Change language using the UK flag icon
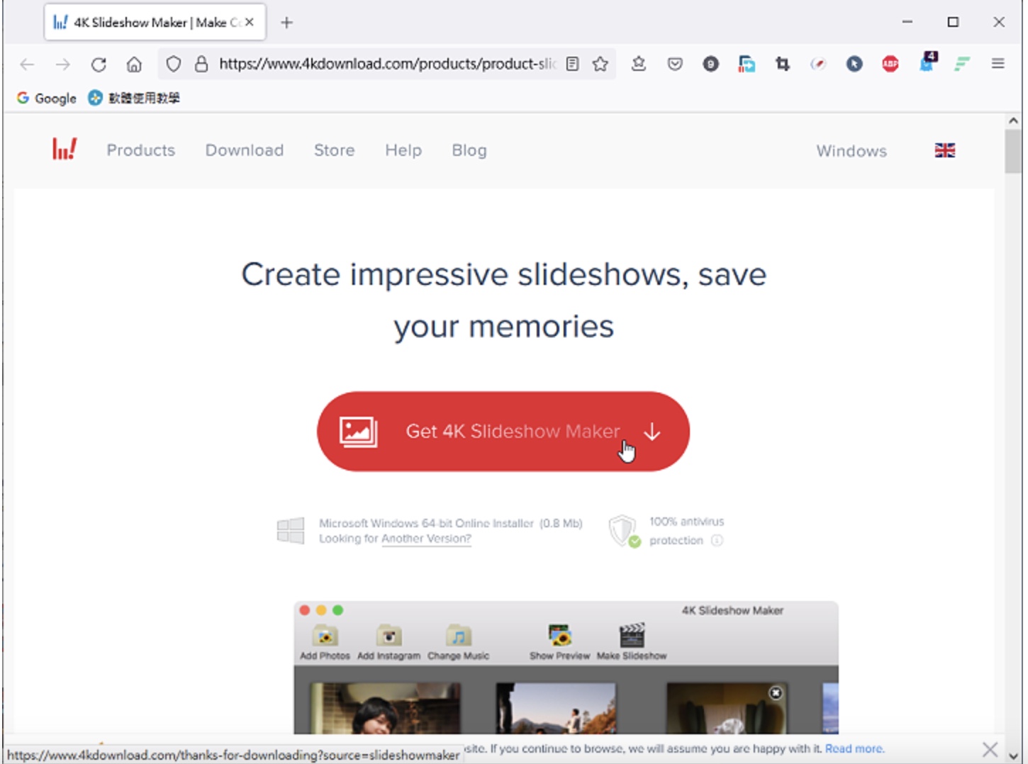This screenshot has width=1028, height=764. pyautogui.click(x=945, y=150)
